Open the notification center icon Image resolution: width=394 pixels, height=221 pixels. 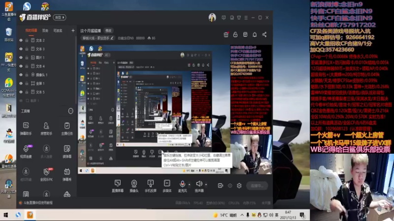[302, 215]
